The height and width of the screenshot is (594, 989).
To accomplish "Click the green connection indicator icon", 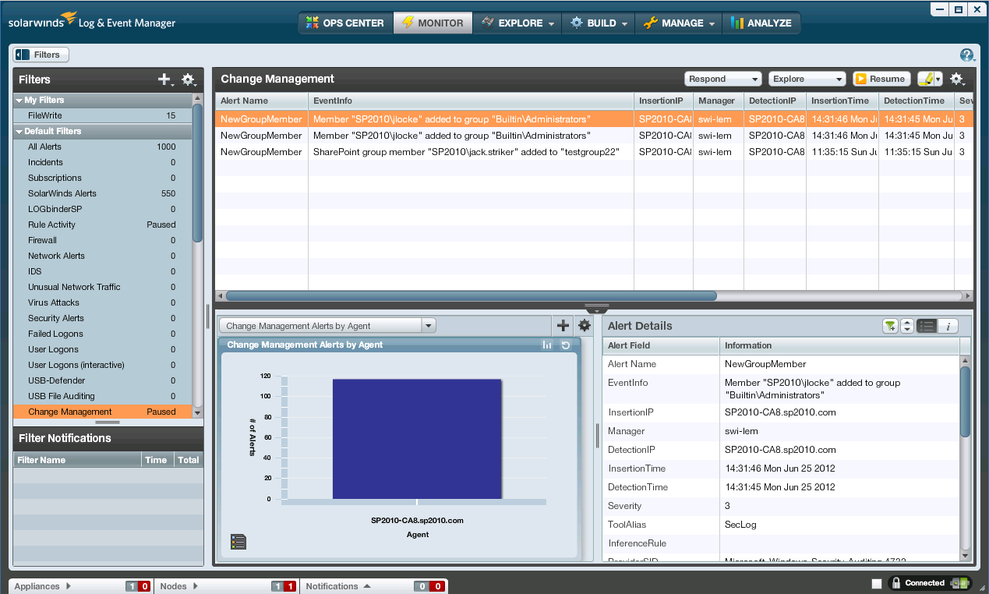I will click(x=959, y=583).
